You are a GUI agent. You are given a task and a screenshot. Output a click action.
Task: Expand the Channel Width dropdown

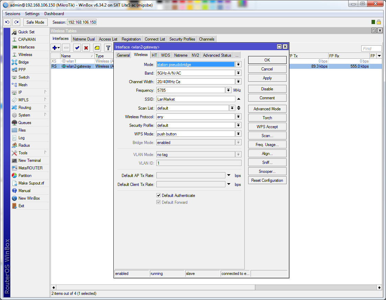pos(239,81)
